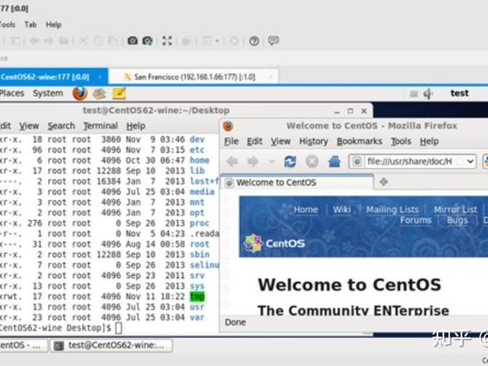Open a new Firefox tab with plus icon
The image size is (488, 366).
coord(384,182)
